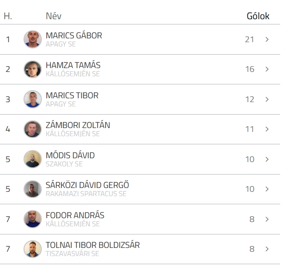Expand Zámbori Zoltán's row arrow
The height and width of the screenshot is (269, 283).
(267, 129)
